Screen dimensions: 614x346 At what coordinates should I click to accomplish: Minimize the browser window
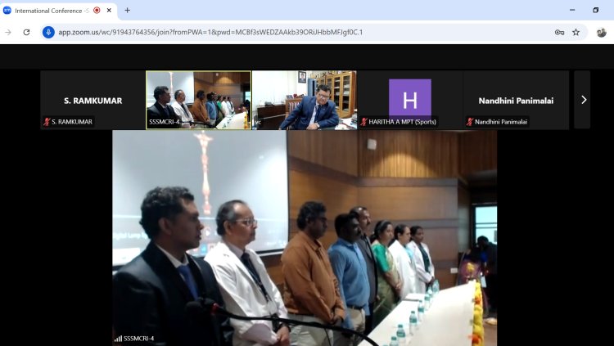pyautogui.click(x=572, y=10)
